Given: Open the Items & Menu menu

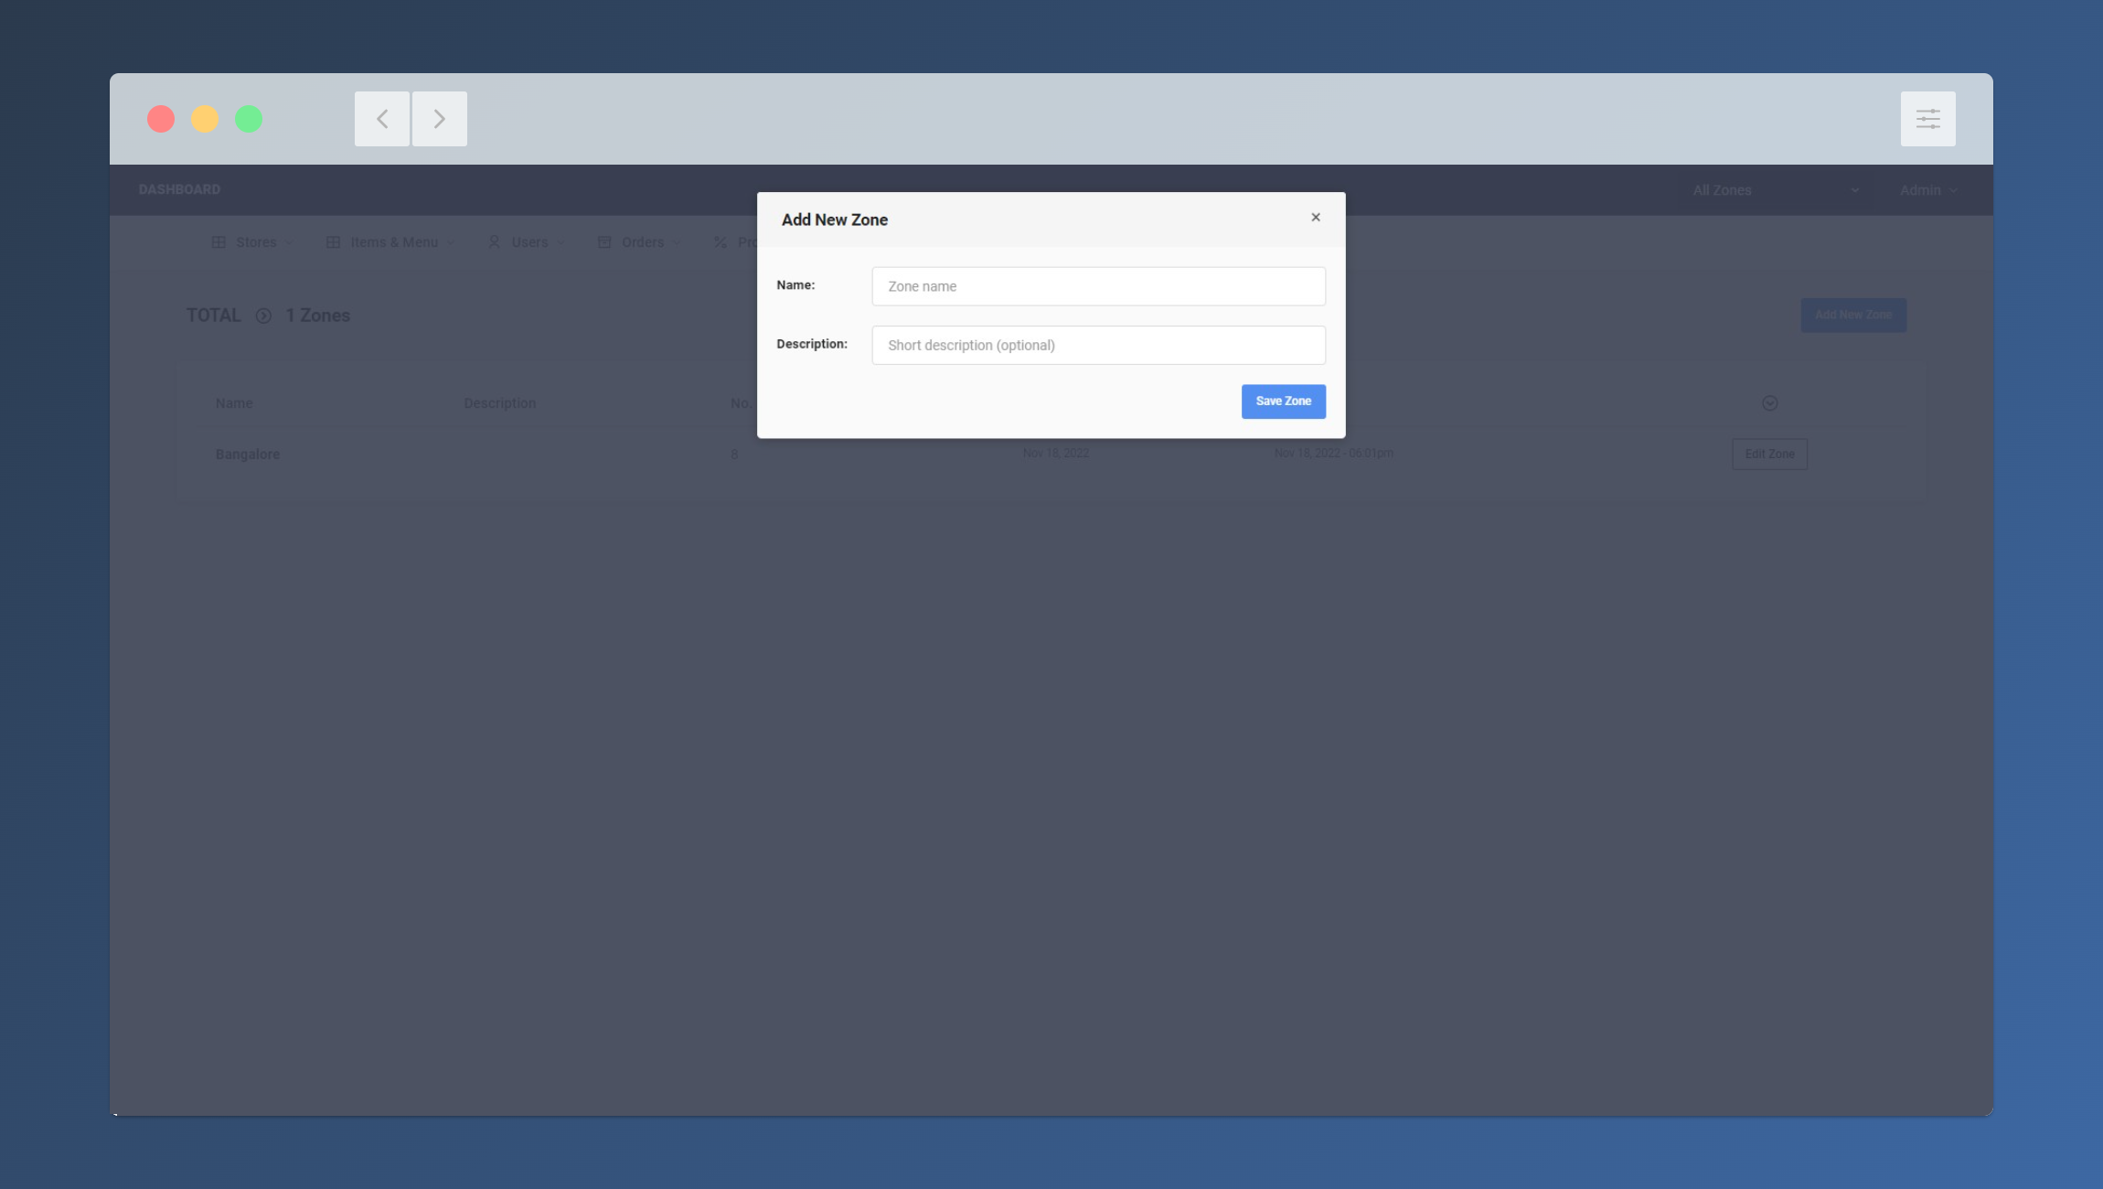Looking at the screenshot, I should click(x=390, y=242).
